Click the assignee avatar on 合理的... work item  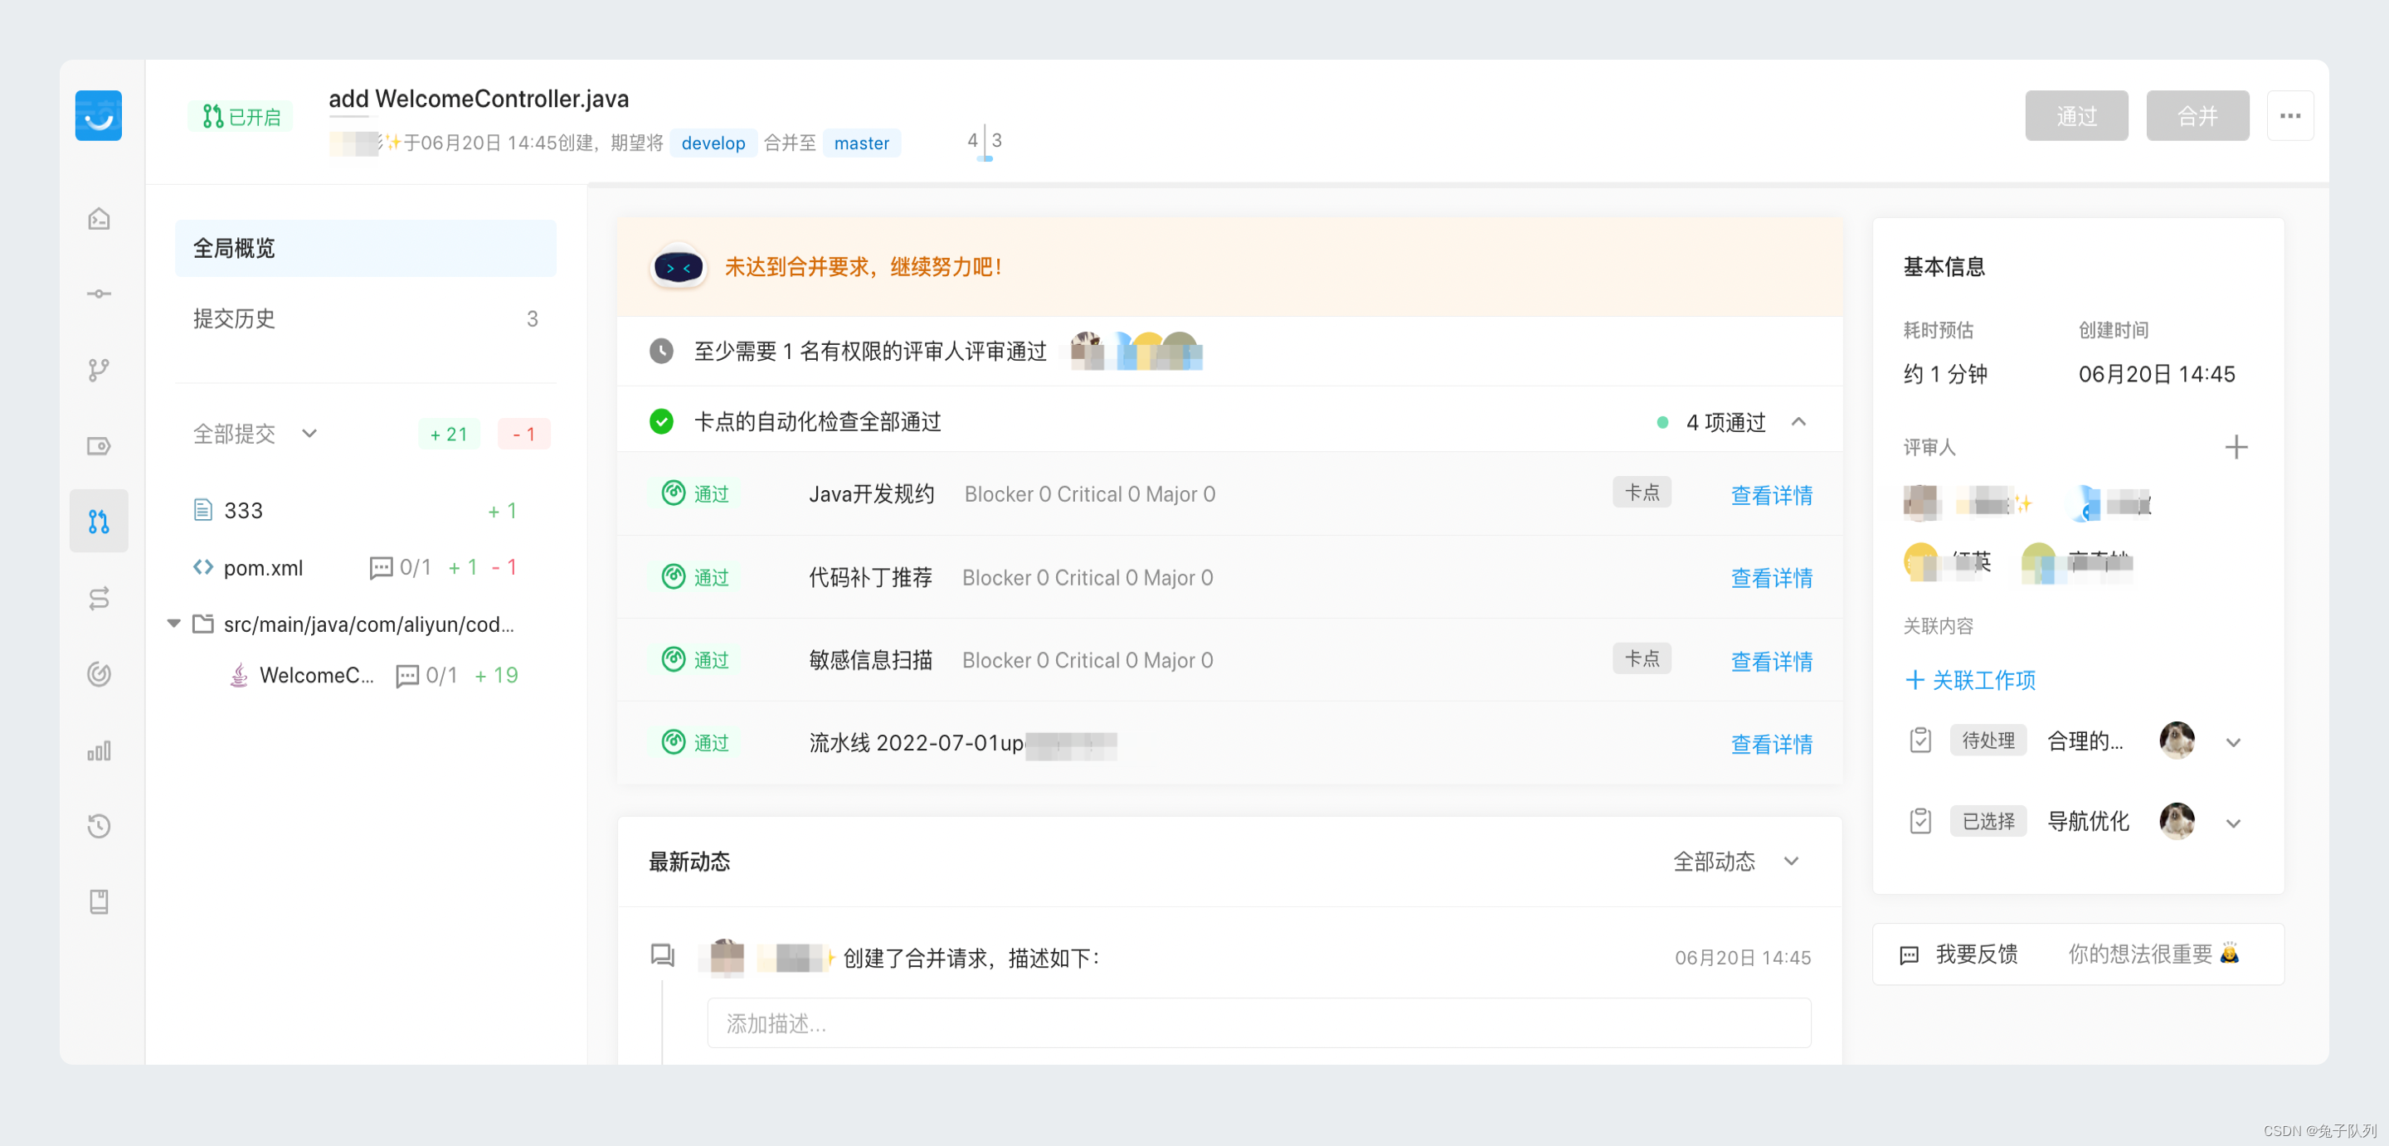(x=2177, y=740)
